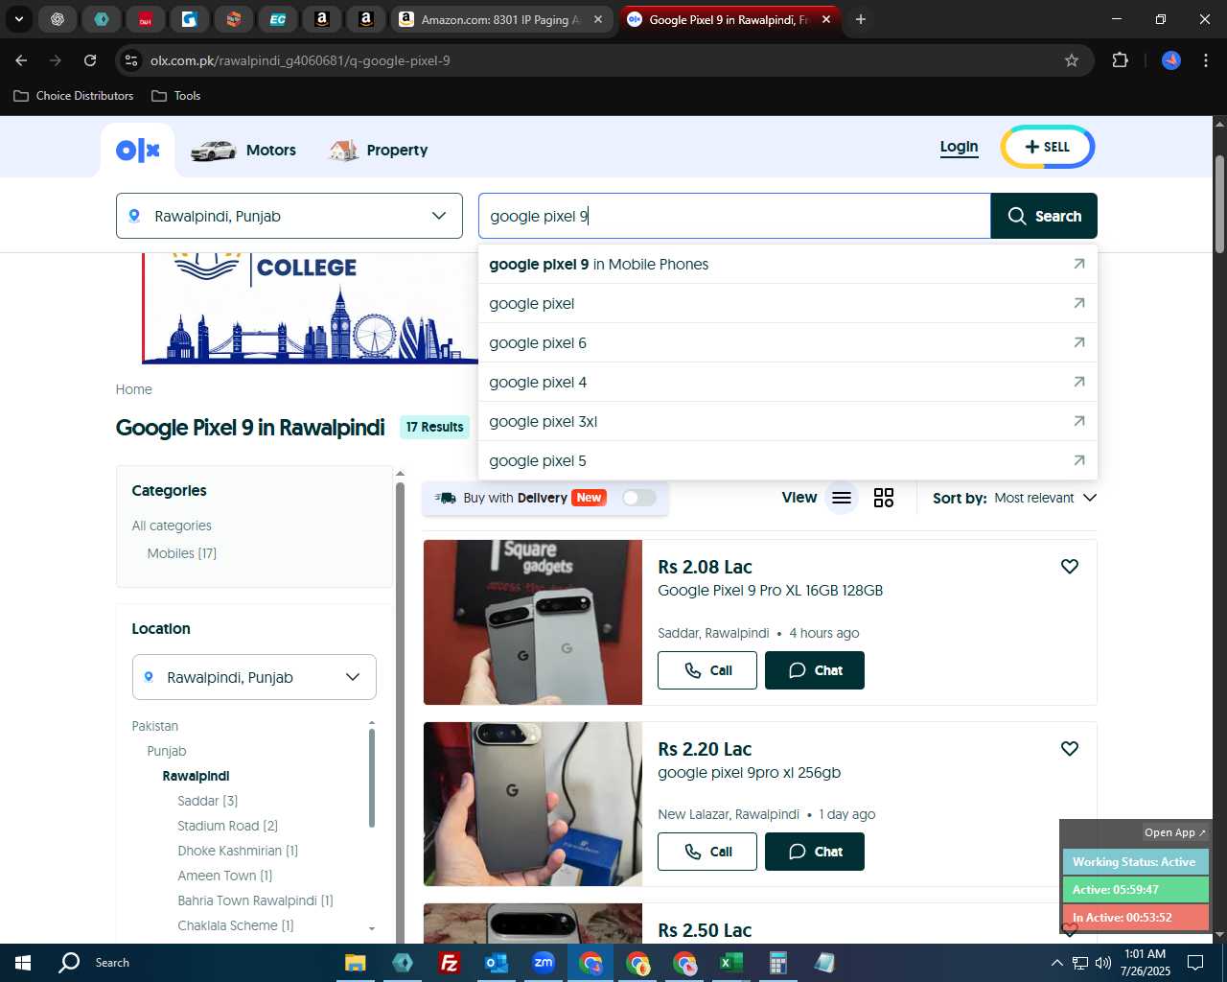
Task: Switch to list view
Action: point(842,498)
